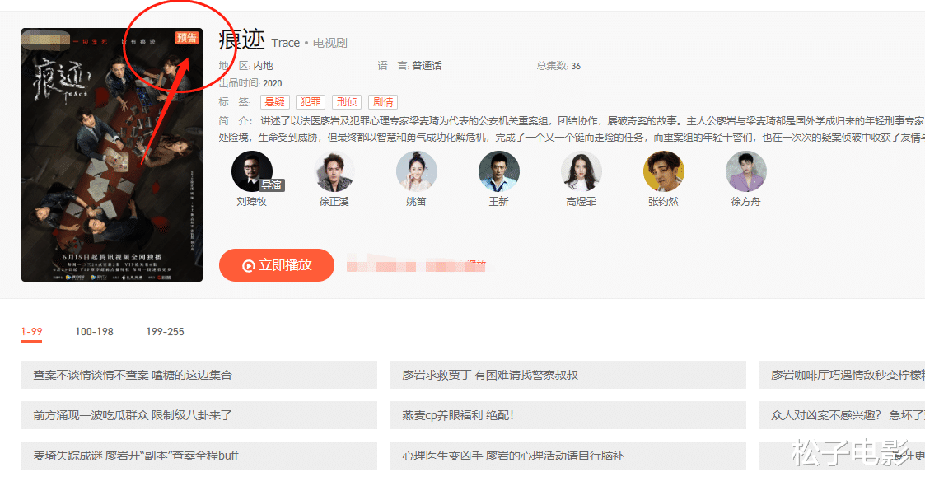Open the 剧情 tag
This screenshot has height=486, width=925.
(383, 101)
